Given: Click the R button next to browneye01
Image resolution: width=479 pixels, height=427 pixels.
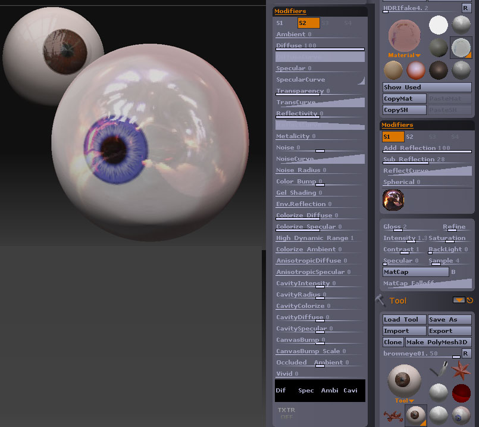Looking at the screenshot, I should point(466,353).
